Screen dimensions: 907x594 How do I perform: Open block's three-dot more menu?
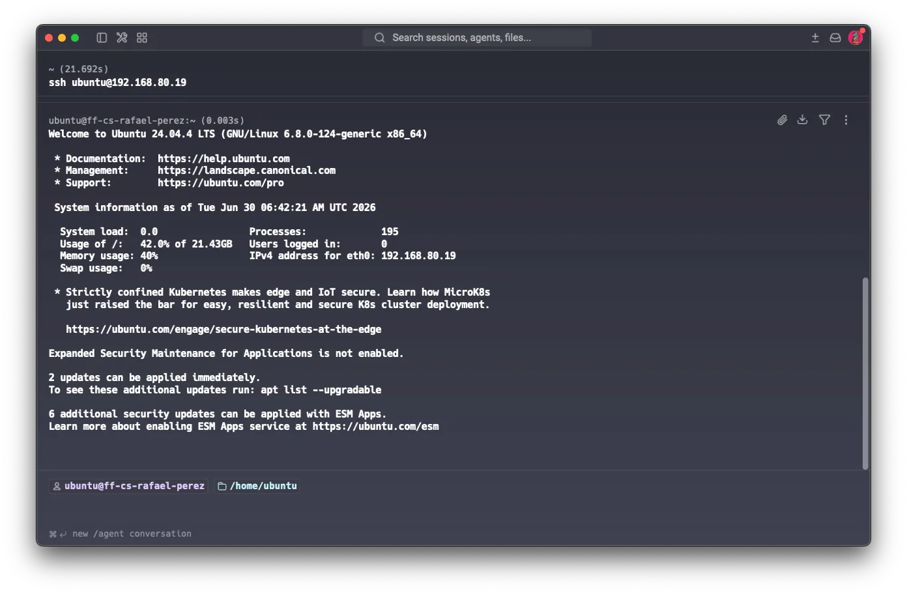tap(846, 120)
